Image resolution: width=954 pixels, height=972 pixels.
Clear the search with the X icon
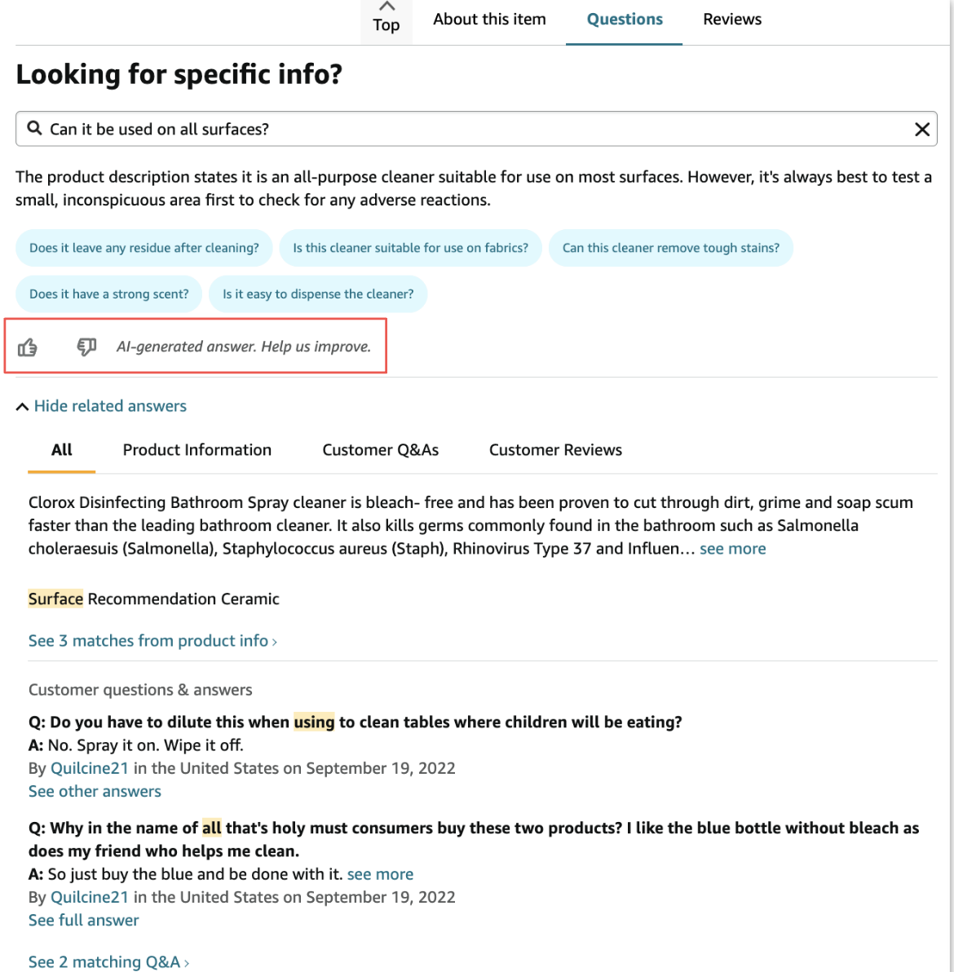point(922,130)
